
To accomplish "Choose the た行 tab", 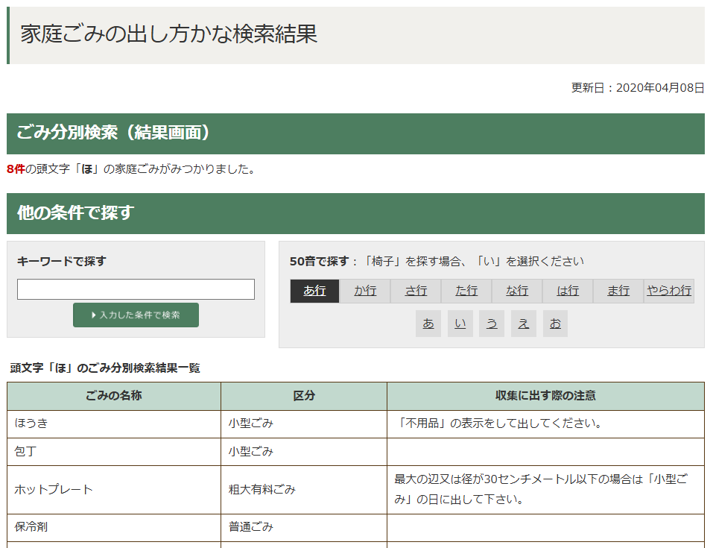I will pos(466,291).
